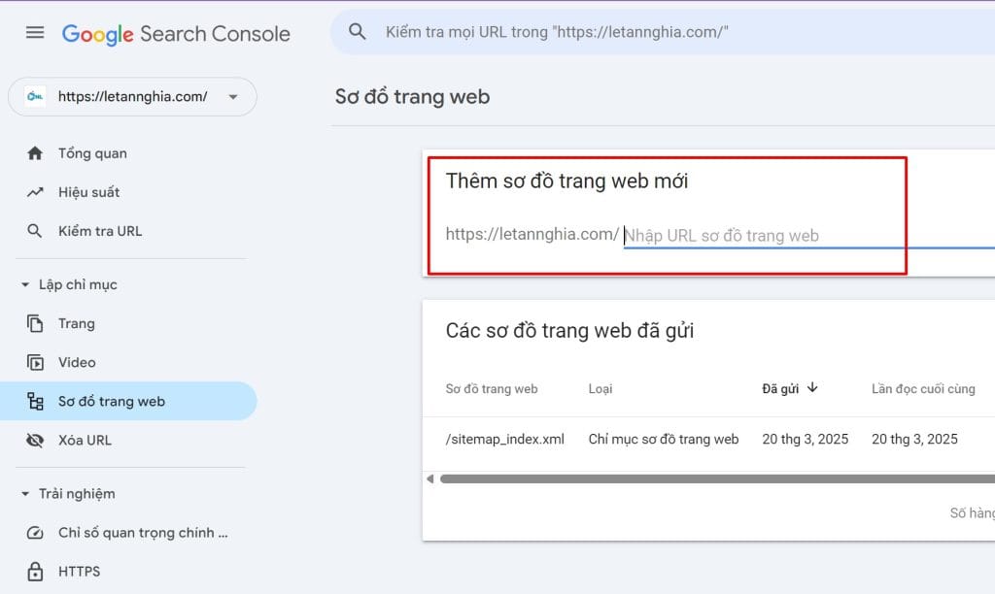Open Kiểm tra URL in sidebar
Viewport: 995px width, 594px height.
(x=99, y=231)
